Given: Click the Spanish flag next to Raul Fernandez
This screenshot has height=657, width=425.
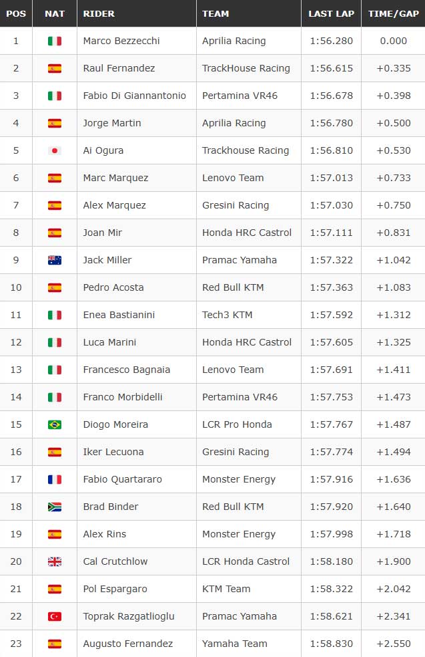Looking at the screenshot, I should coord(55,68).
